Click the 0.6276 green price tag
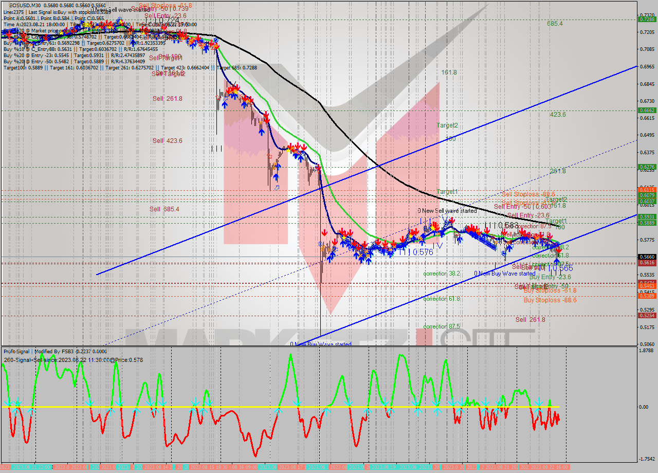The image size is (658, 473). [646, 167]
